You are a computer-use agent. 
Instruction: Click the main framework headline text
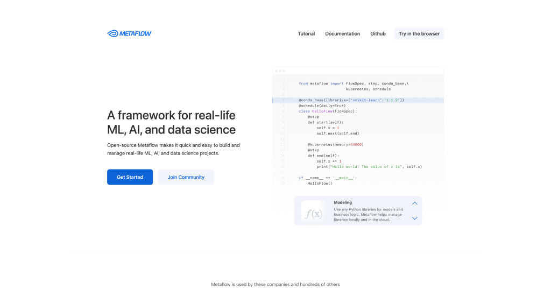pos(171,122)
